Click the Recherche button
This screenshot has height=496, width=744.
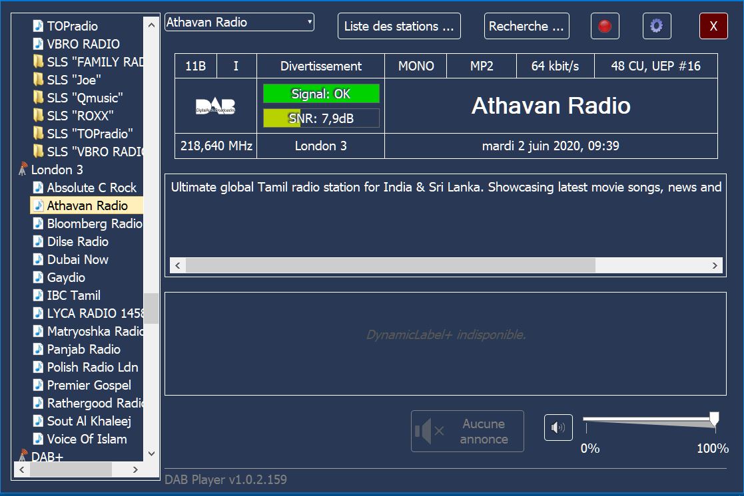coord(527,26)
